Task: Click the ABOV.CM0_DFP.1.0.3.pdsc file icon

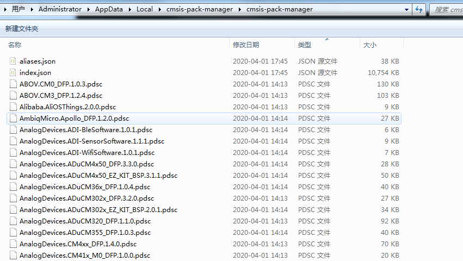Action: (x=13, y=84)
